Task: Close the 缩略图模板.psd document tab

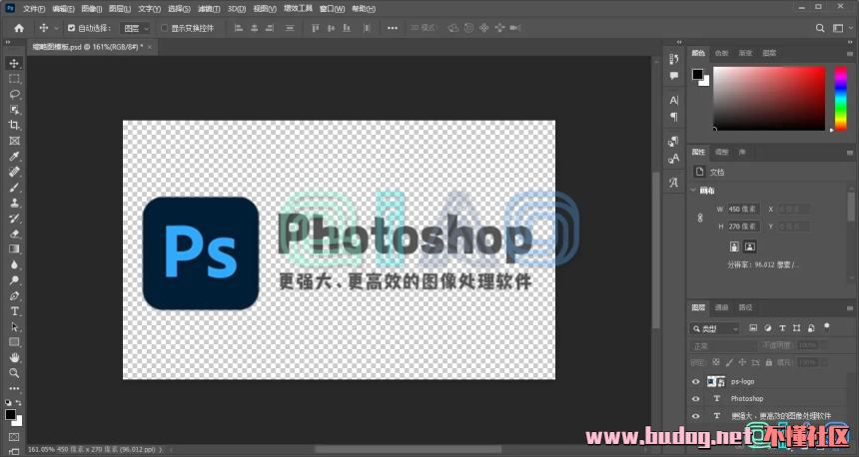Action: tap(149, 47)
